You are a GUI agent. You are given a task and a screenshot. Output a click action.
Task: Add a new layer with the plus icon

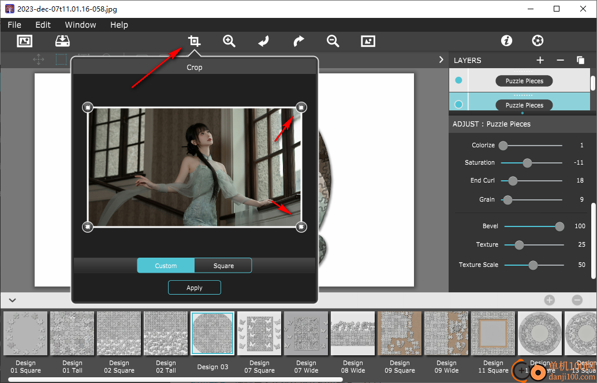[x=540, y=60]
